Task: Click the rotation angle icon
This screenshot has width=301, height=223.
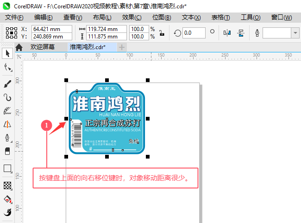Action: pyautogui.click(x=177, y=33)
